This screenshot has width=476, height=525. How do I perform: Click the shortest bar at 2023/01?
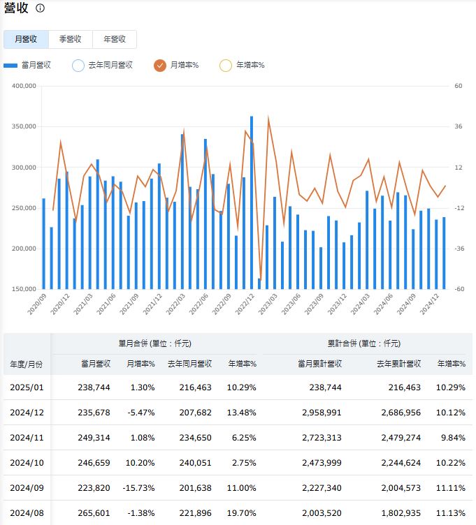pyautogui.click(x=259, y=283)
